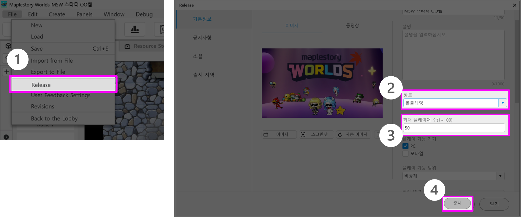Click the MapleStory Worlds app icon
Viewport: 521px width, 217px height.
(4, 4)
